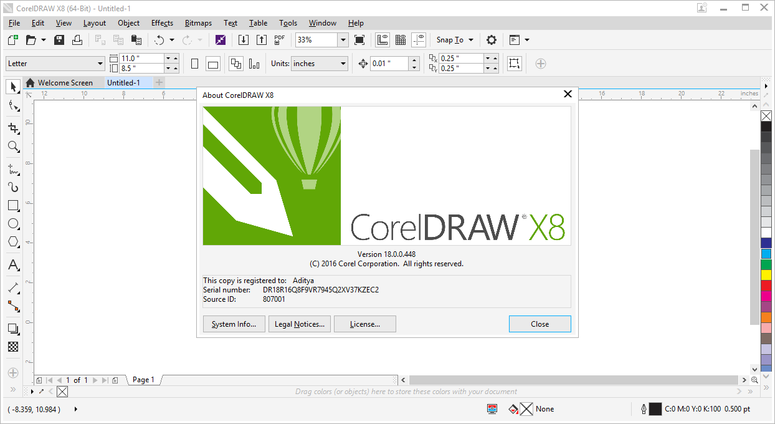The height and width of the screenshot is (424, 775).
Task: Save the document with the floppy icon
Action: pos(59,40)
